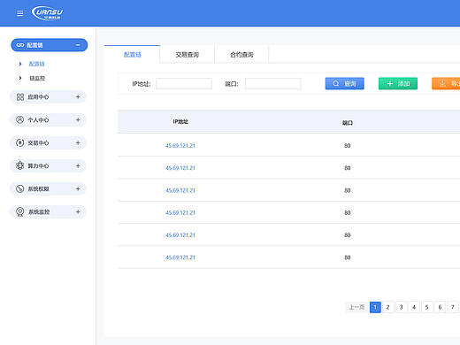The width and height of the screenshot is (460, 345).
Task: Focus the 端口 input field
Action: click(x=273, y=84)
